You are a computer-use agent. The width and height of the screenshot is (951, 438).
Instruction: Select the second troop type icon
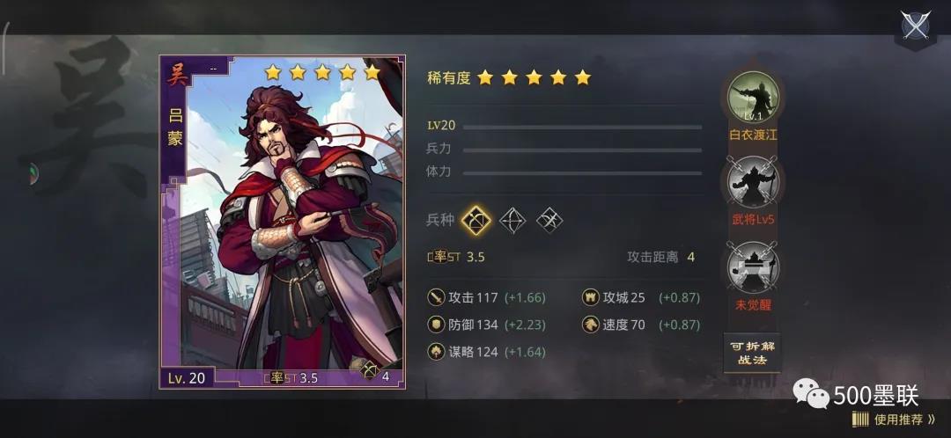click(512, 220)
